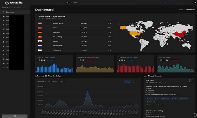
Task: Open Last Threat Reports options menu
Action: coord(191,81)
